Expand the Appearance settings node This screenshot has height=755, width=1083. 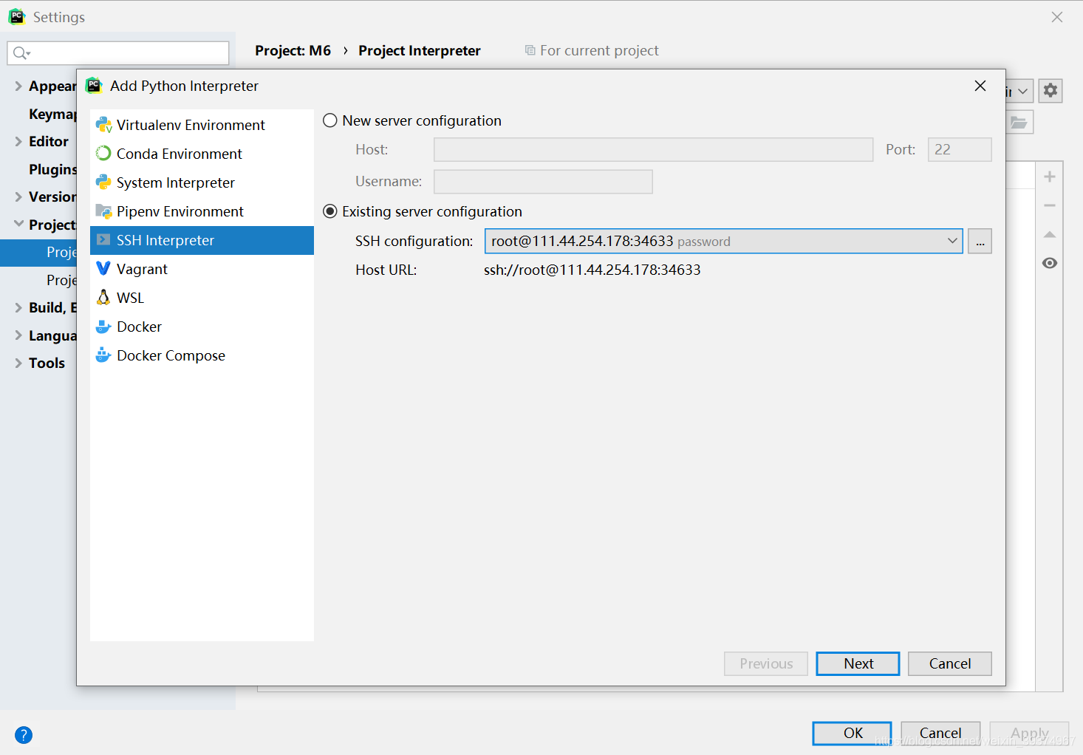18,86
